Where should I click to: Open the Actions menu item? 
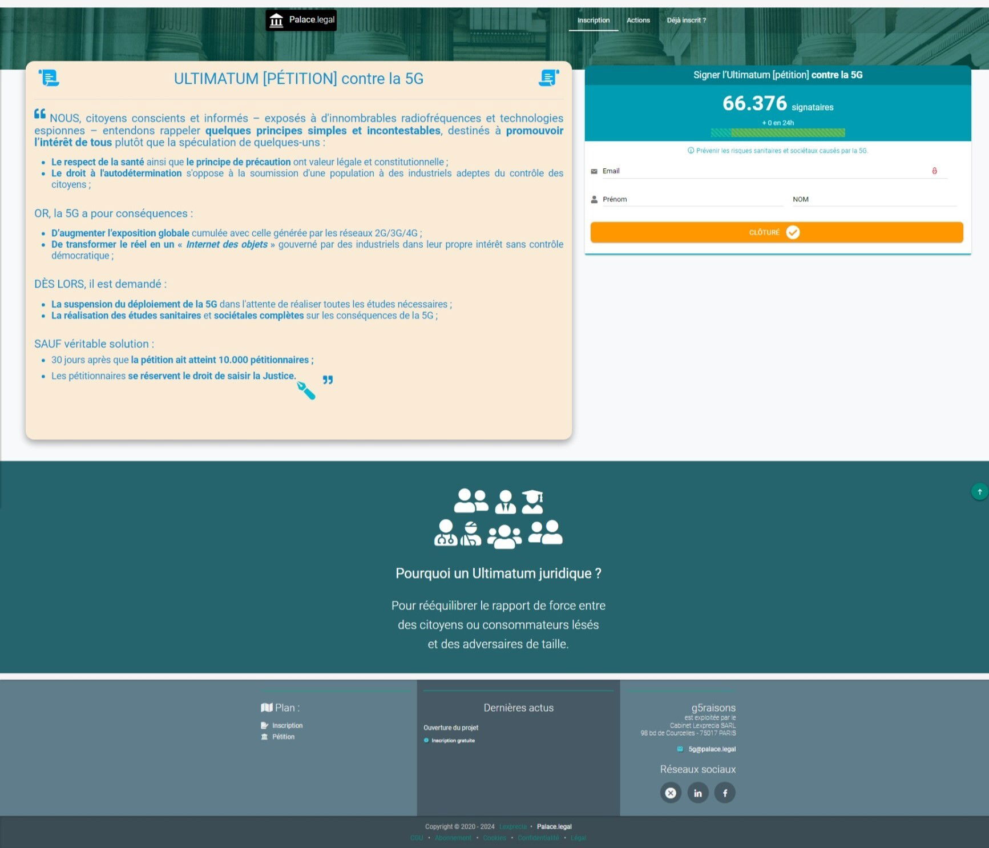point(638,21)
